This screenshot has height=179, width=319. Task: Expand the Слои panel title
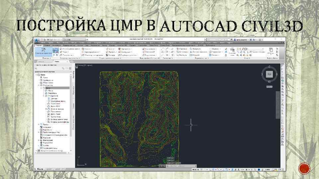point(247,58)
